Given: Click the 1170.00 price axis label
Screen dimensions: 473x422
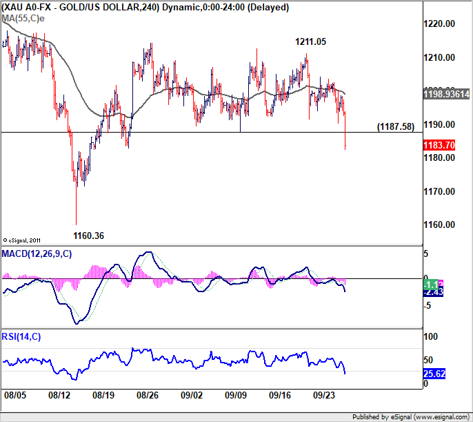Looking at the screenshot, I should [439, 191].
